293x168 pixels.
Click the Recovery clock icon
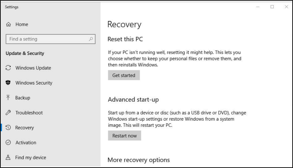coord(9,128)
